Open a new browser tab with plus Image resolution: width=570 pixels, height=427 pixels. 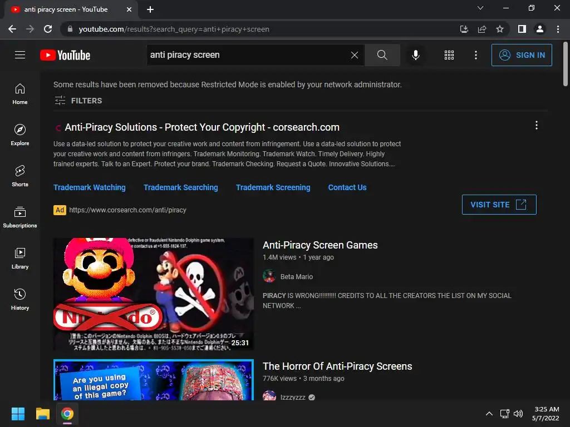click(150, 9)
